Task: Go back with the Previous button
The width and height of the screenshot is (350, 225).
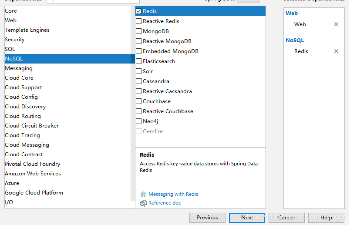Action: coord(207,218)
